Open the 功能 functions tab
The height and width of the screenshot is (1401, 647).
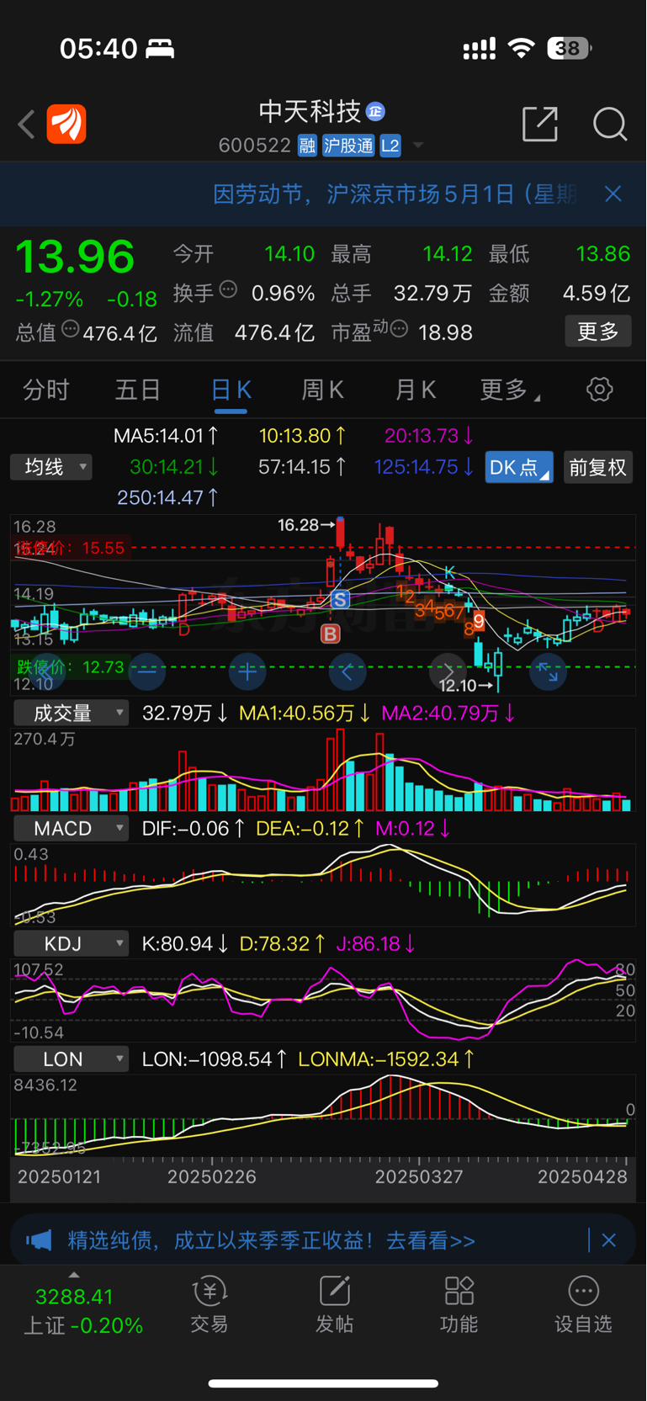[459, 1304]
